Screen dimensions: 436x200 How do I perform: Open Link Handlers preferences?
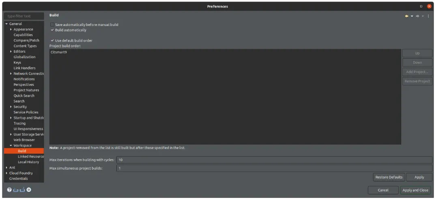point(24,68)
